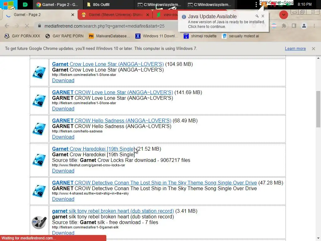Open the Extensions puzzle piece menu

pos(284,26)
